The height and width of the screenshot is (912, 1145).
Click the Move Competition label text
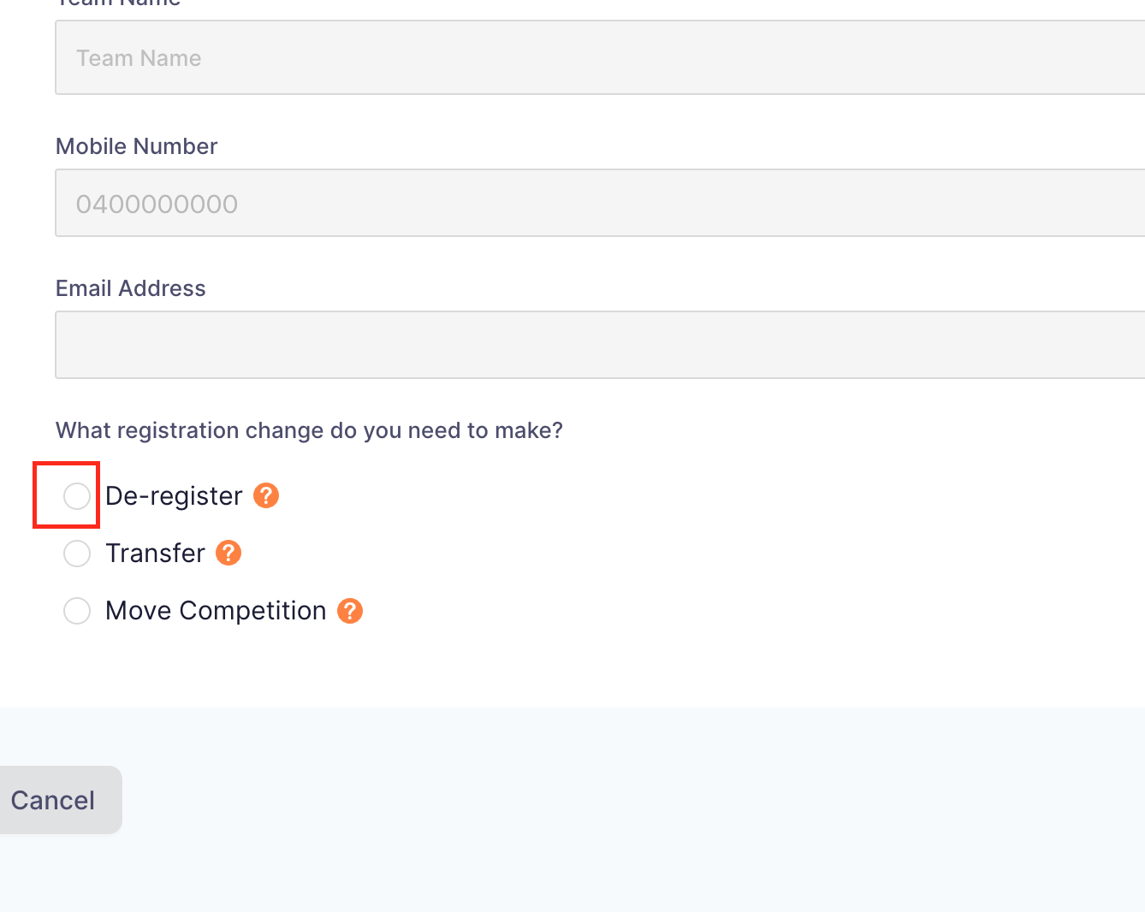click(216, 611)
